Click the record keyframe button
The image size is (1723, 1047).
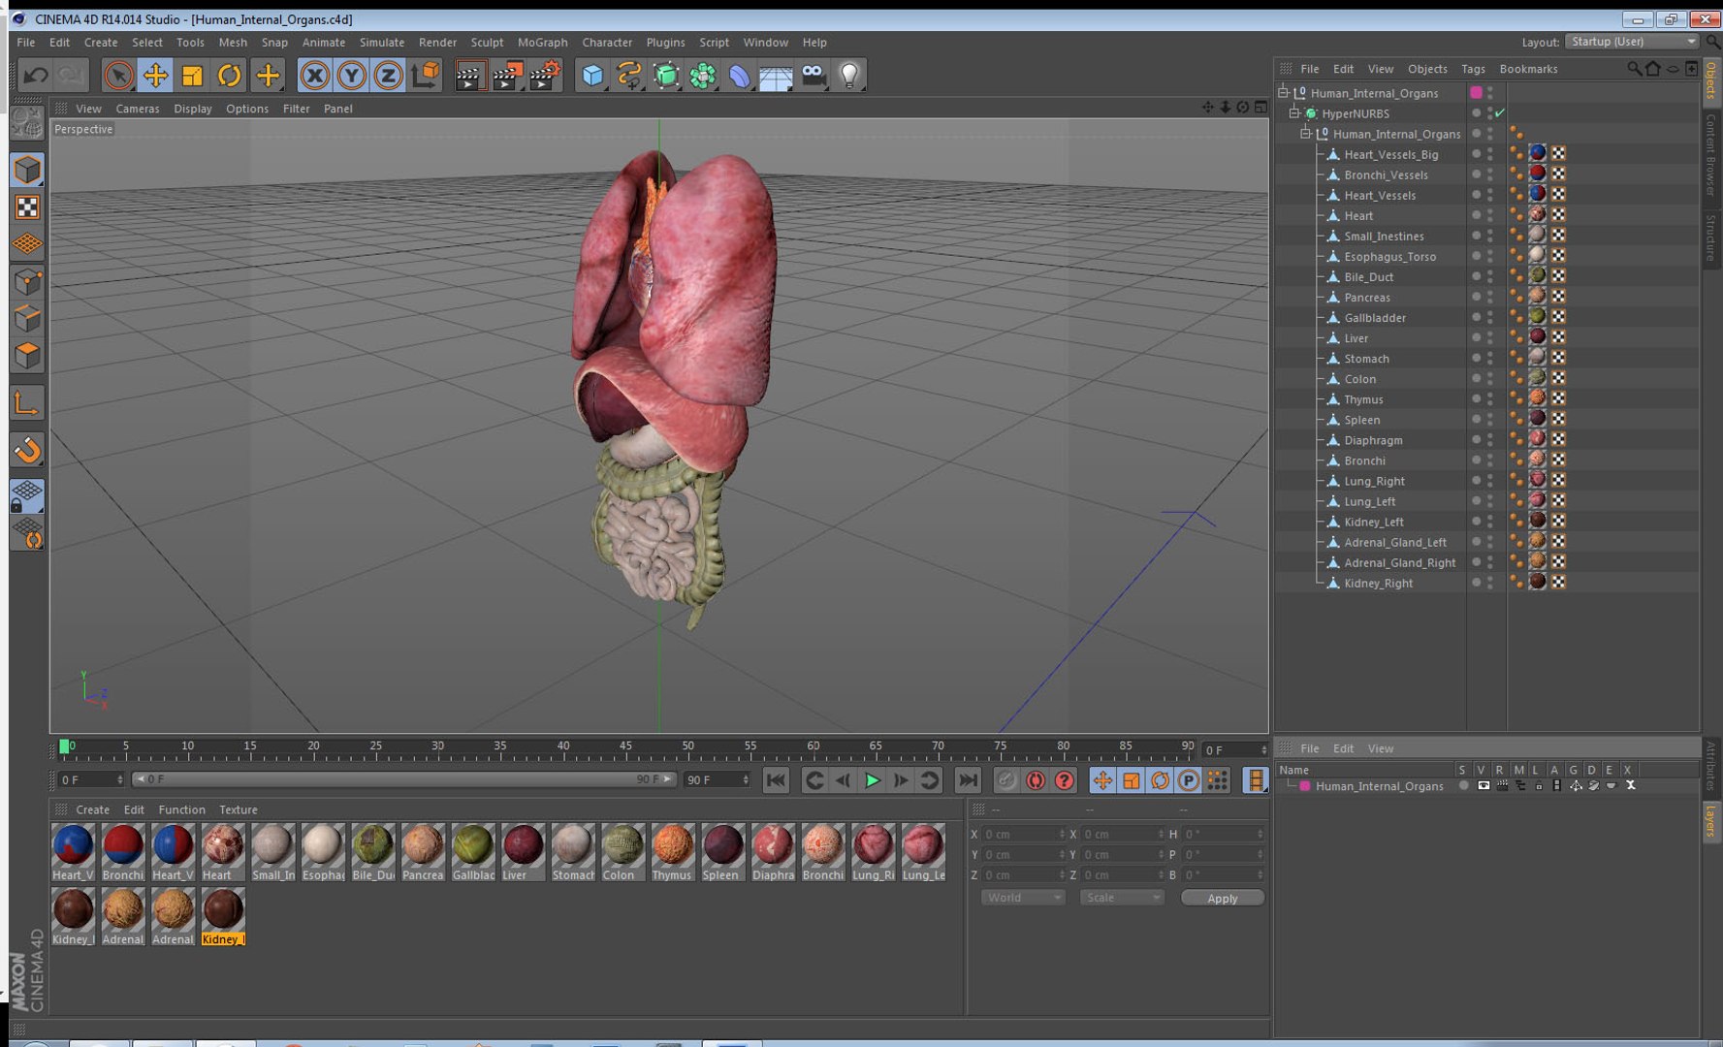pyautogui.click(x=1006, y=780)
